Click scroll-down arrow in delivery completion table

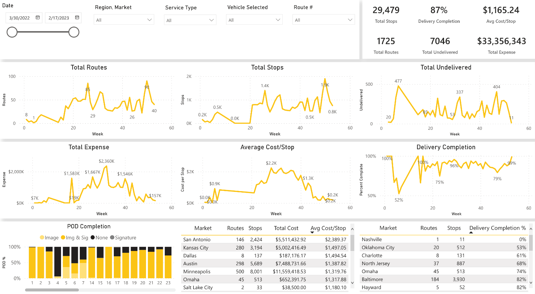click(x=531, y=283)
